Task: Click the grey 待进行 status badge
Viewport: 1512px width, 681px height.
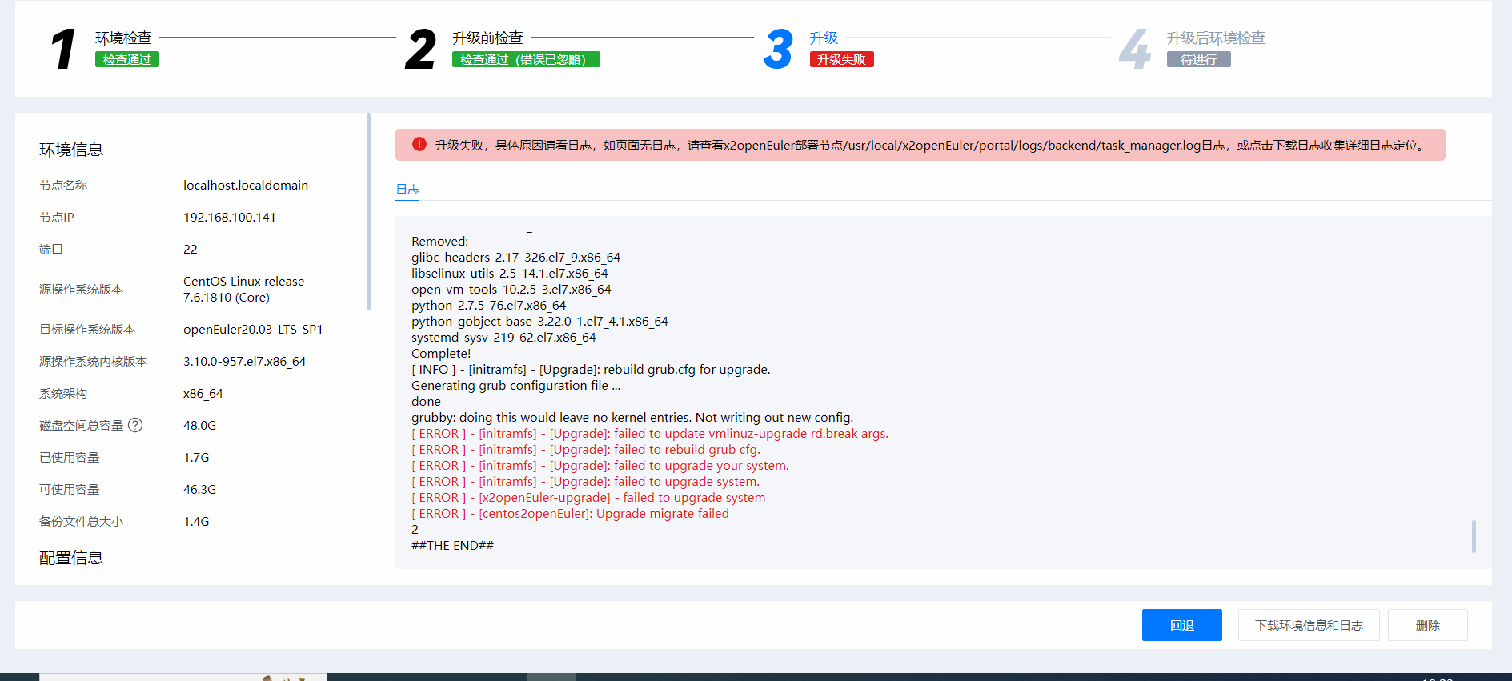Action: click(1198, 60)
